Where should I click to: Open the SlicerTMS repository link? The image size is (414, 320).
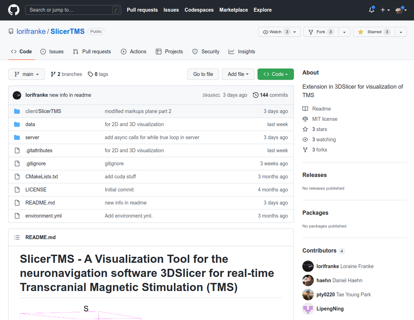click(x=67, y=31)
